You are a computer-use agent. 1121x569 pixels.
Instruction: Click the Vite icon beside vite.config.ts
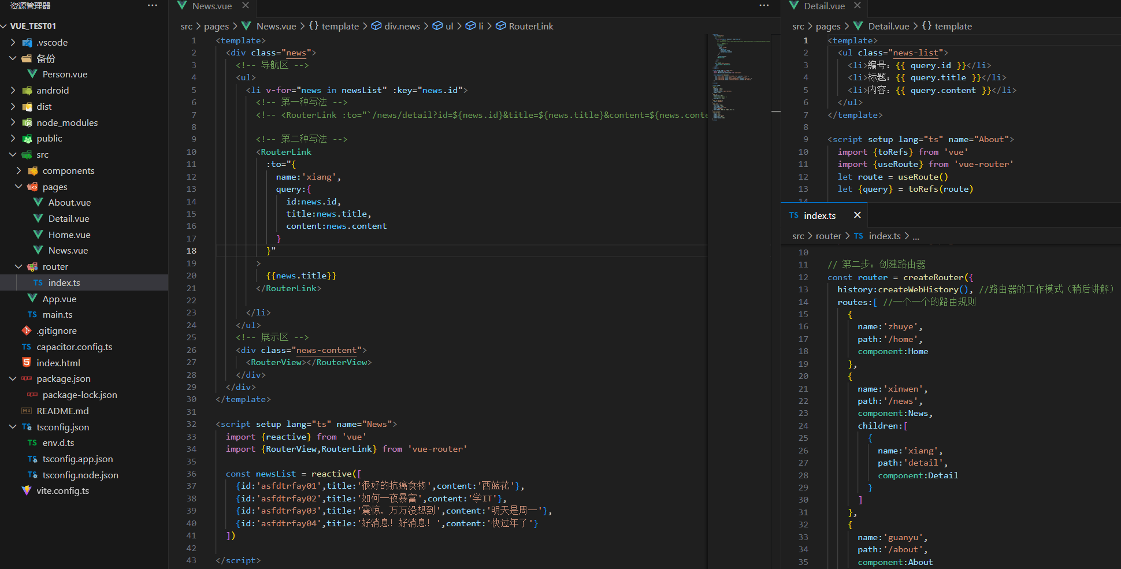pos(27,490)
